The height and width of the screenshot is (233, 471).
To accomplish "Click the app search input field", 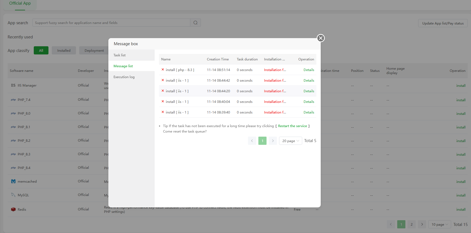I will (111, 23).
